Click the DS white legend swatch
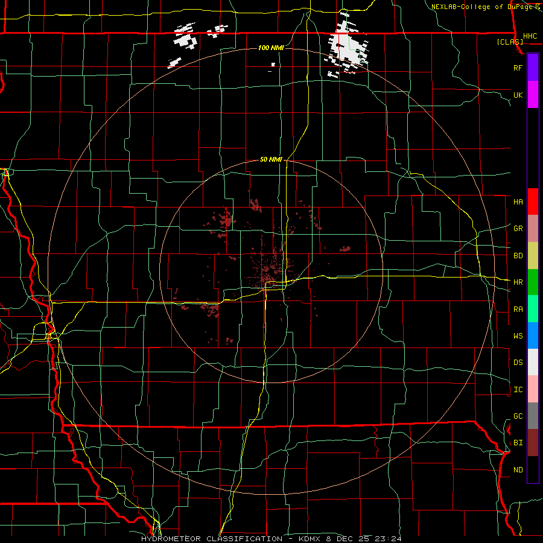 coord(533,362)
